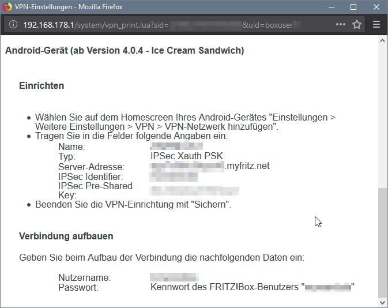The image size is (388, 308).
Task: Maximize the Firefox window
Action: click(353, 7)
